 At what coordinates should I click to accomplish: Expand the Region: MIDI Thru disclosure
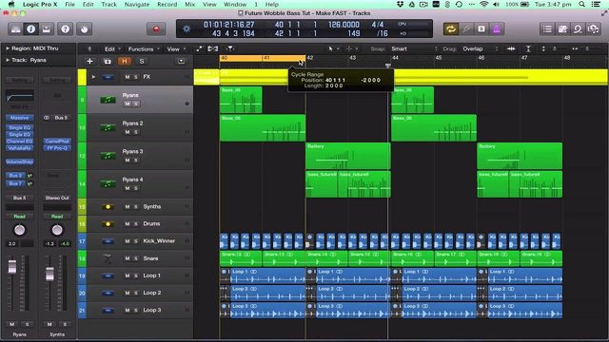tap(7, 48)
